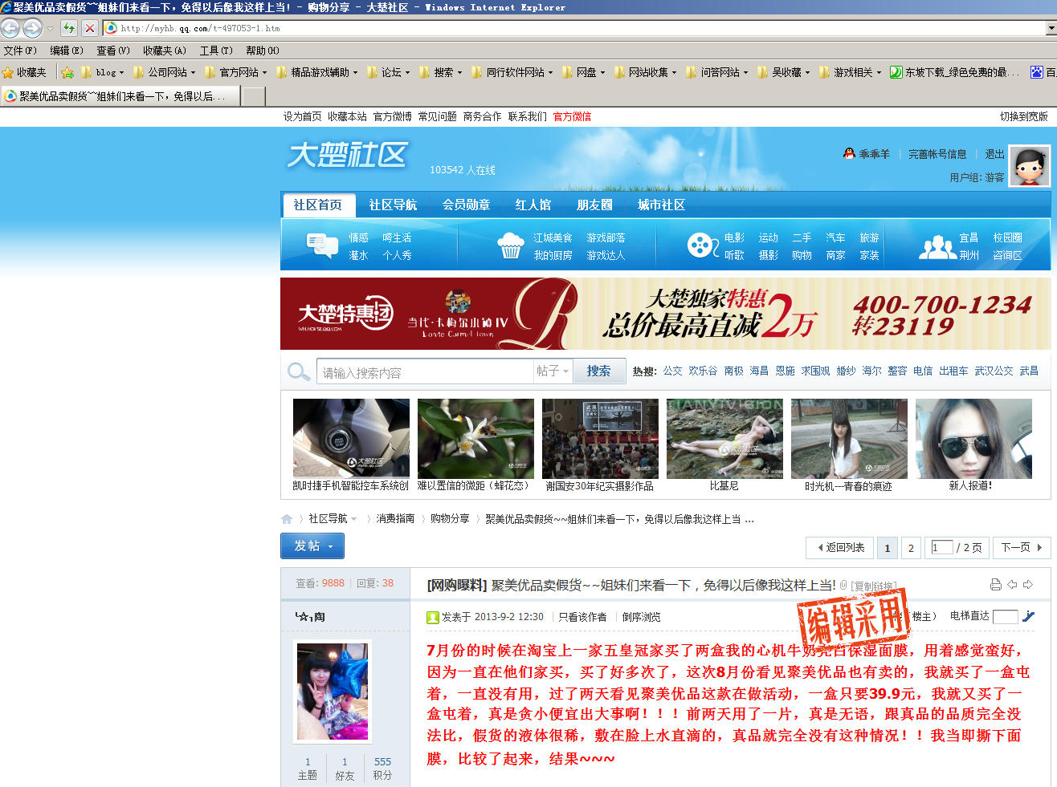Expand the 网站收集 favorites folder
Viewport: 1057px width, 787px height.
coord(646,72)
